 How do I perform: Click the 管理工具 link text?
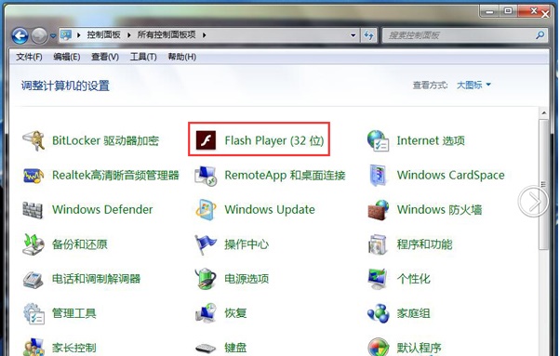coord(73,313)
